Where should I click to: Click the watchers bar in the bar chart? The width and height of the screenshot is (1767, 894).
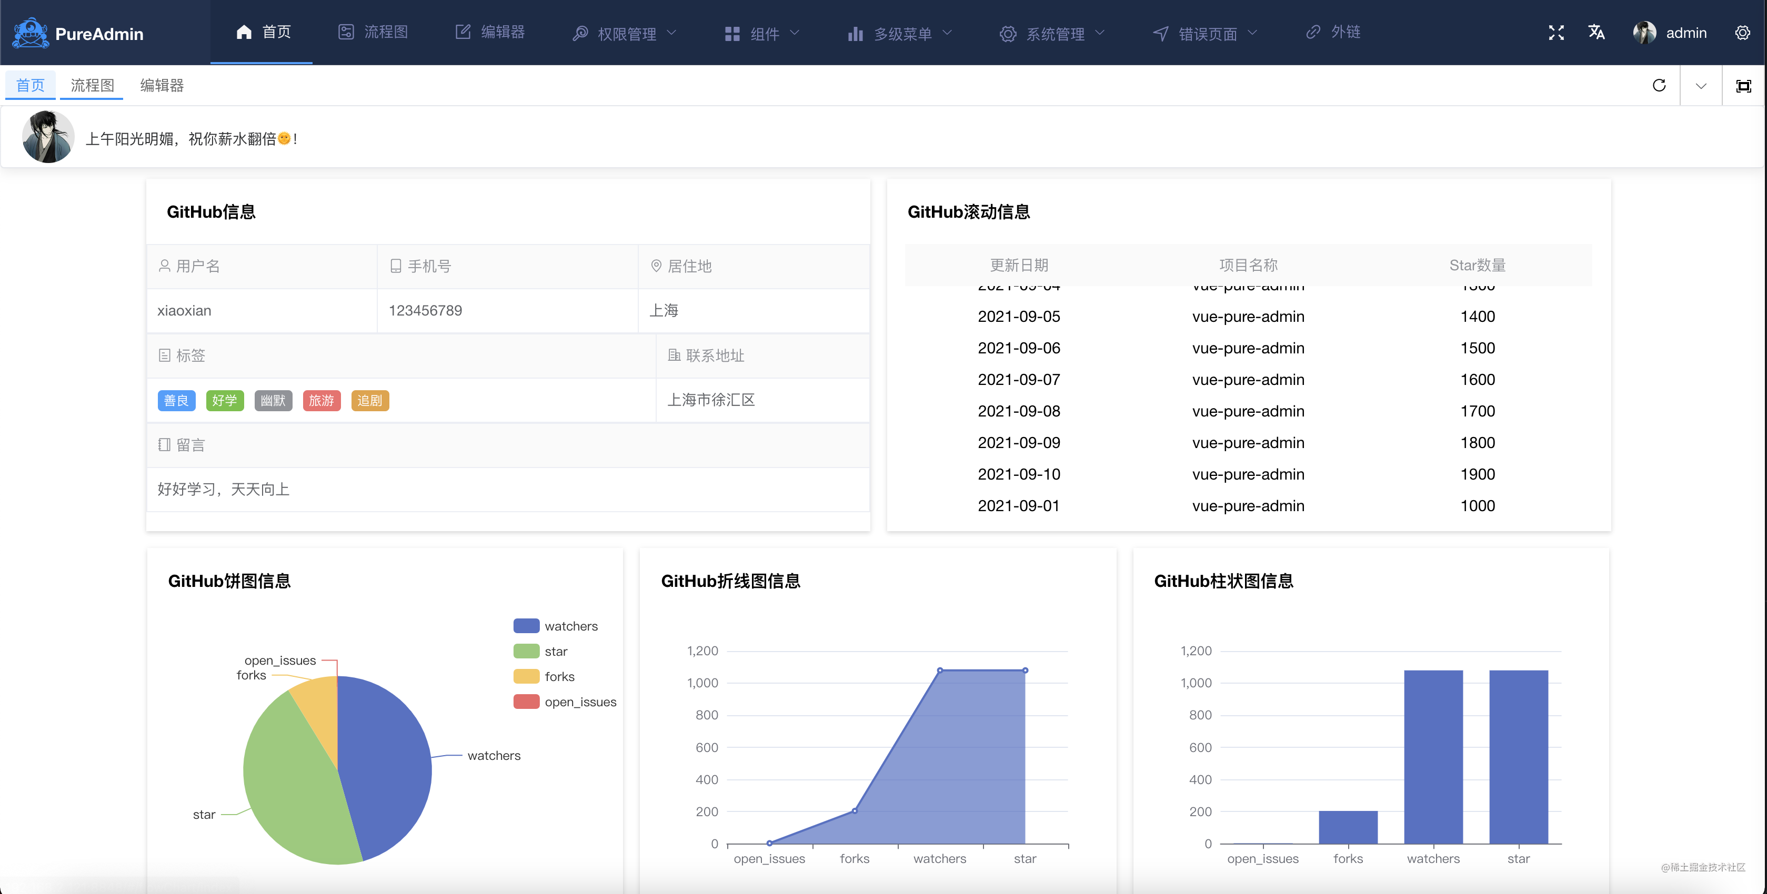[x=1433, y=757]
